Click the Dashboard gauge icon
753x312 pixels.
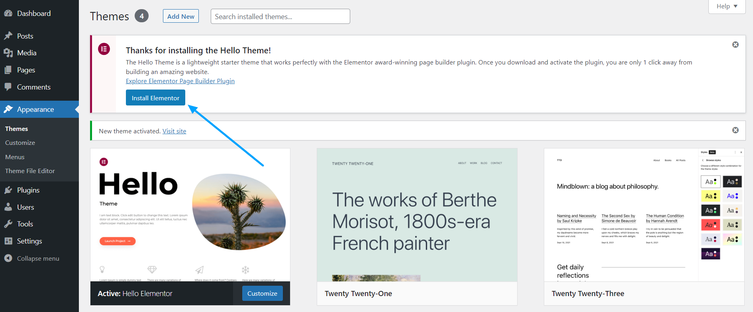click(8, 13)
